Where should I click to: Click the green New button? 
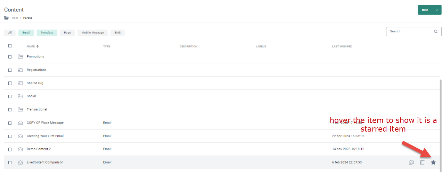coord(425,10)
